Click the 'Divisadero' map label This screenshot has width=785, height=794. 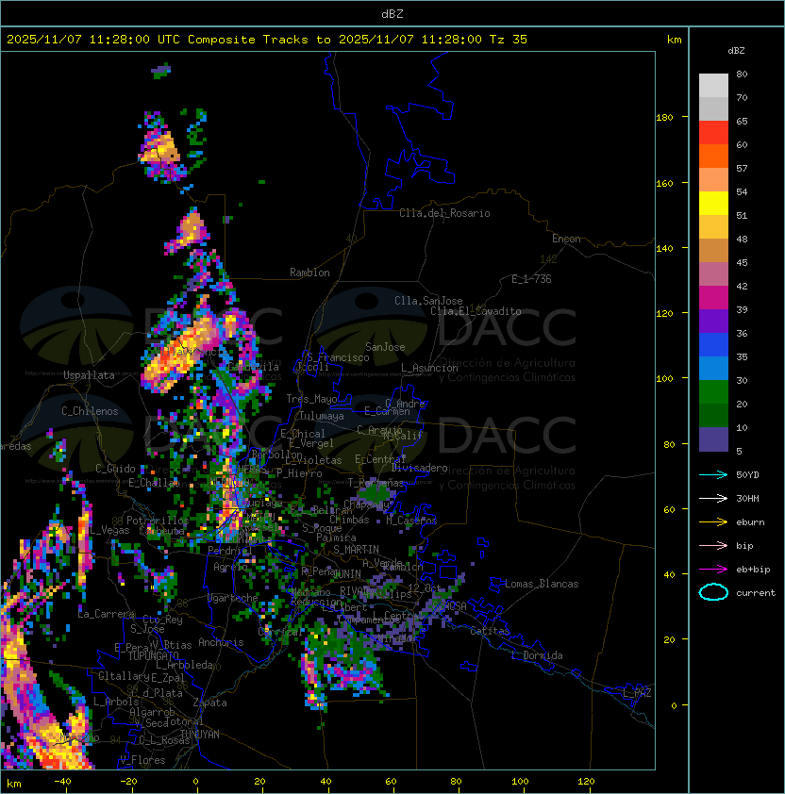coord(419,468)
